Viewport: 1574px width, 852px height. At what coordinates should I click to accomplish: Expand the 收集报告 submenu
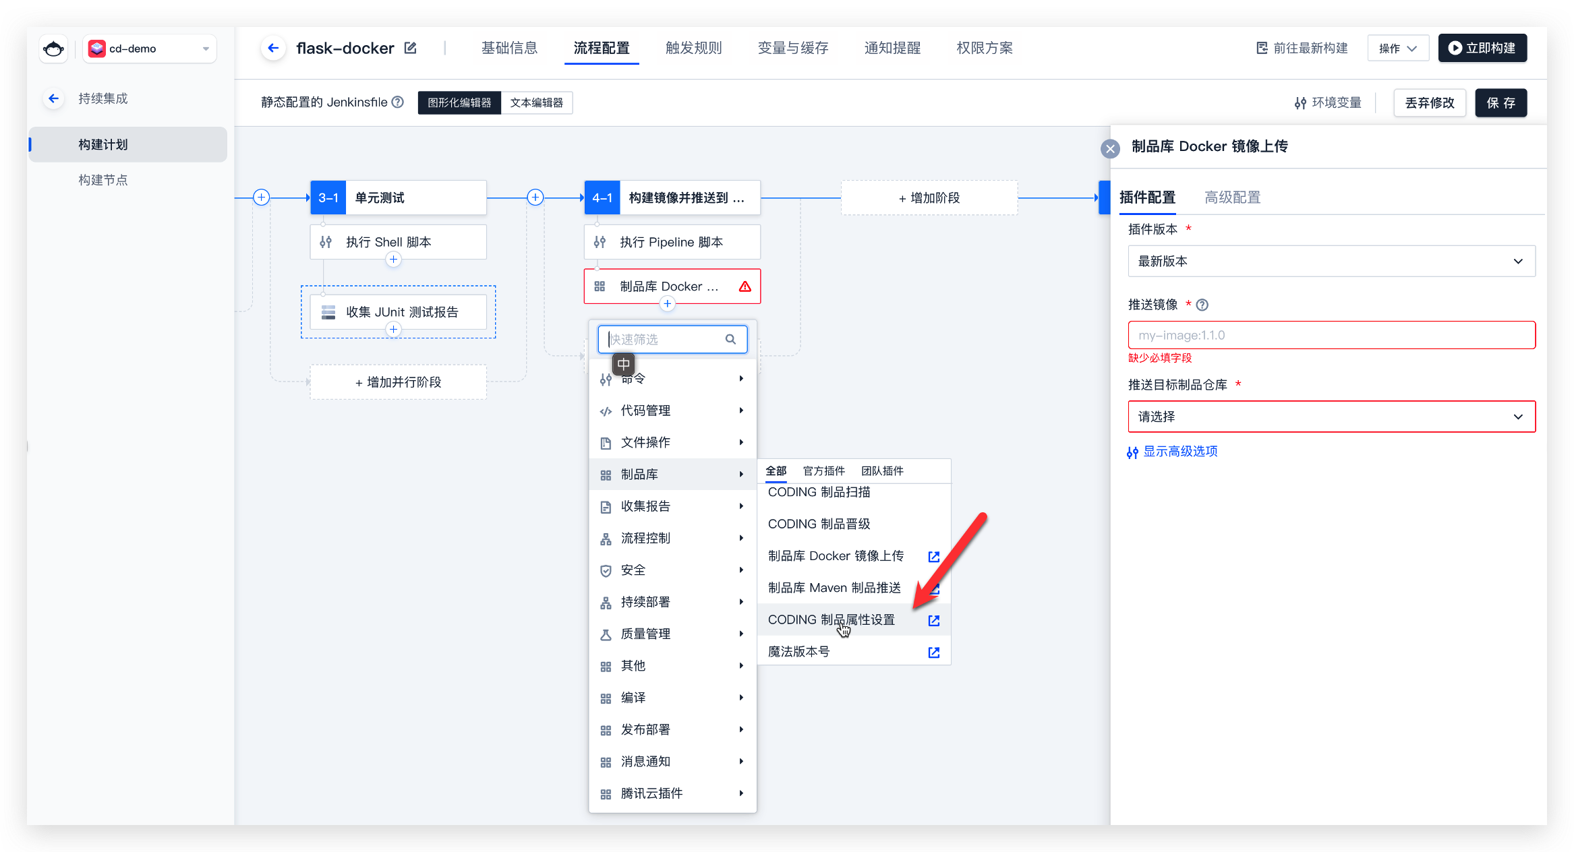pyautogui.click(x=672, y=506)
